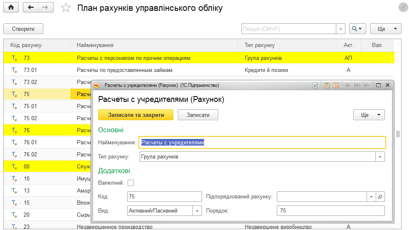
Task: Select account icon in row 10
Action: (14, 178)
